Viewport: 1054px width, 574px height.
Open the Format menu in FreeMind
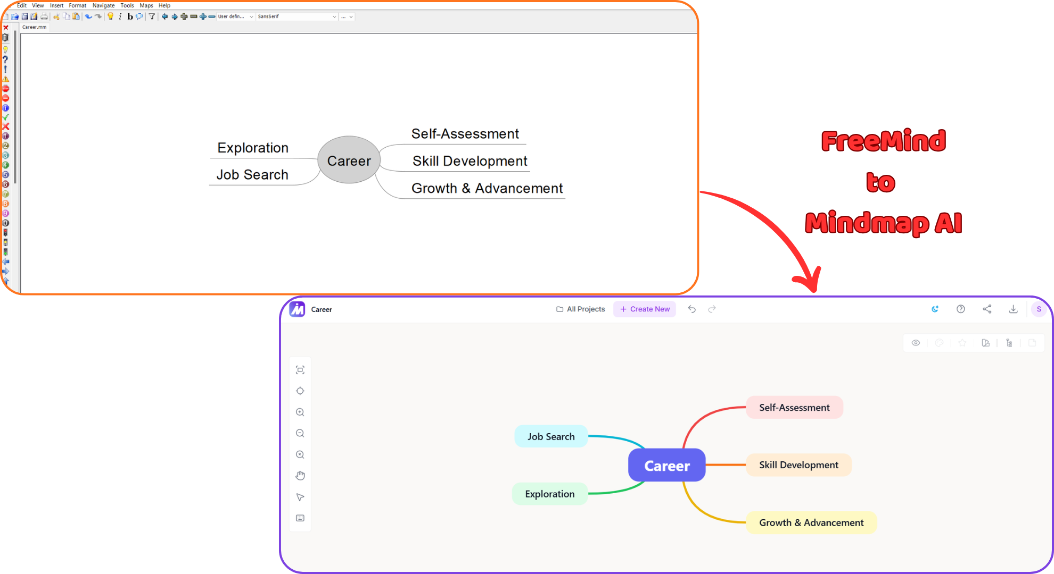tap(78, 5)
